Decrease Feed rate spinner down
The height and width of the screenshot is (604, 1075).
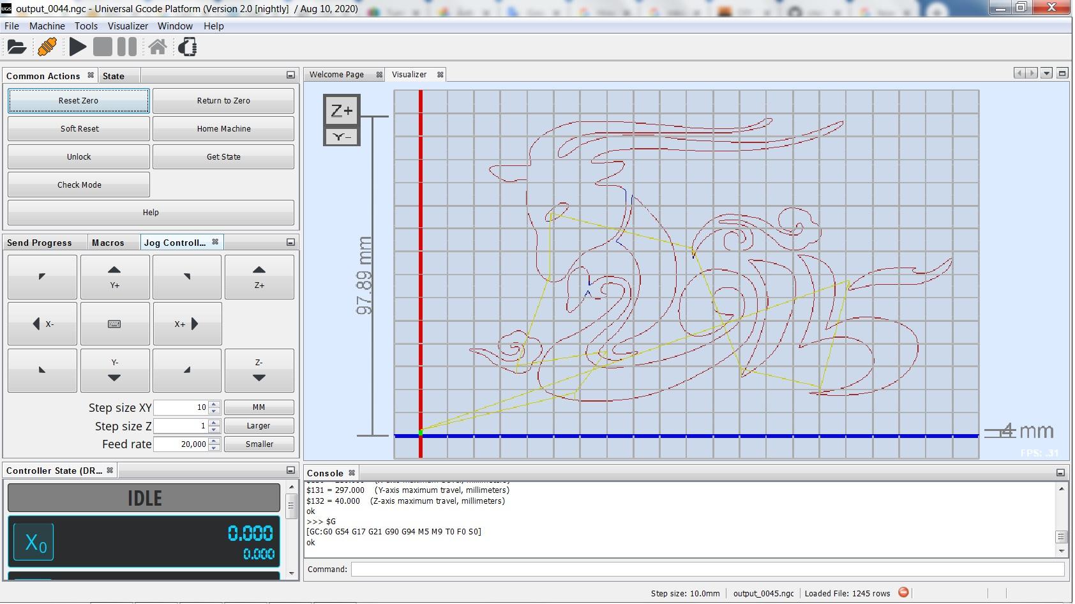(x=214, y=448)
